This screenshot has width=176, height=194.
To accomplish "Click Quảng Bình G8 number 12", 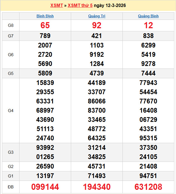I will [x=148, y=25].
